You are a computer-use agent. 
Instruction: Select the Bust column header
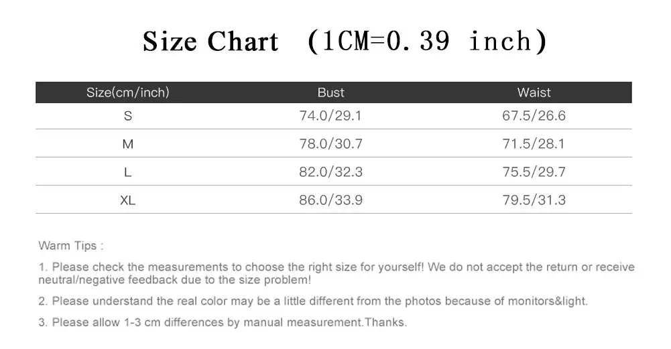pos(330,92)
